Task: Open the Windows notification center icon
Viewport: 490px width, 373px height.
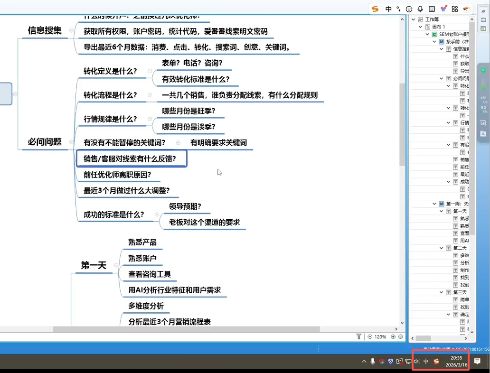Action: 477,362
